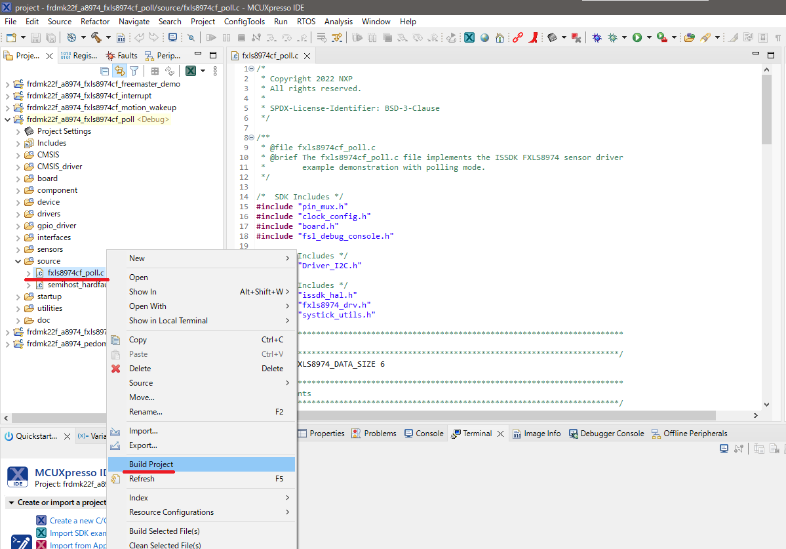Click the red boot icon in toolbar
This screenshot has width=786, height=549.
point(534,37)
